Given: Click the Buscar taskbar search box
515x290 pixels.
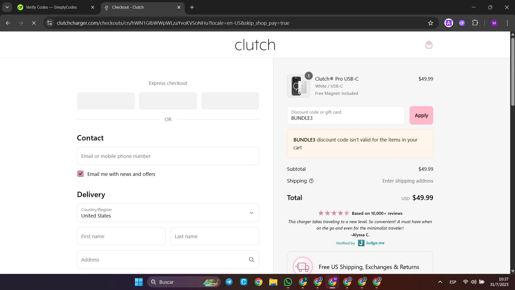Looking at the screenshot, I should pos(184,282).
